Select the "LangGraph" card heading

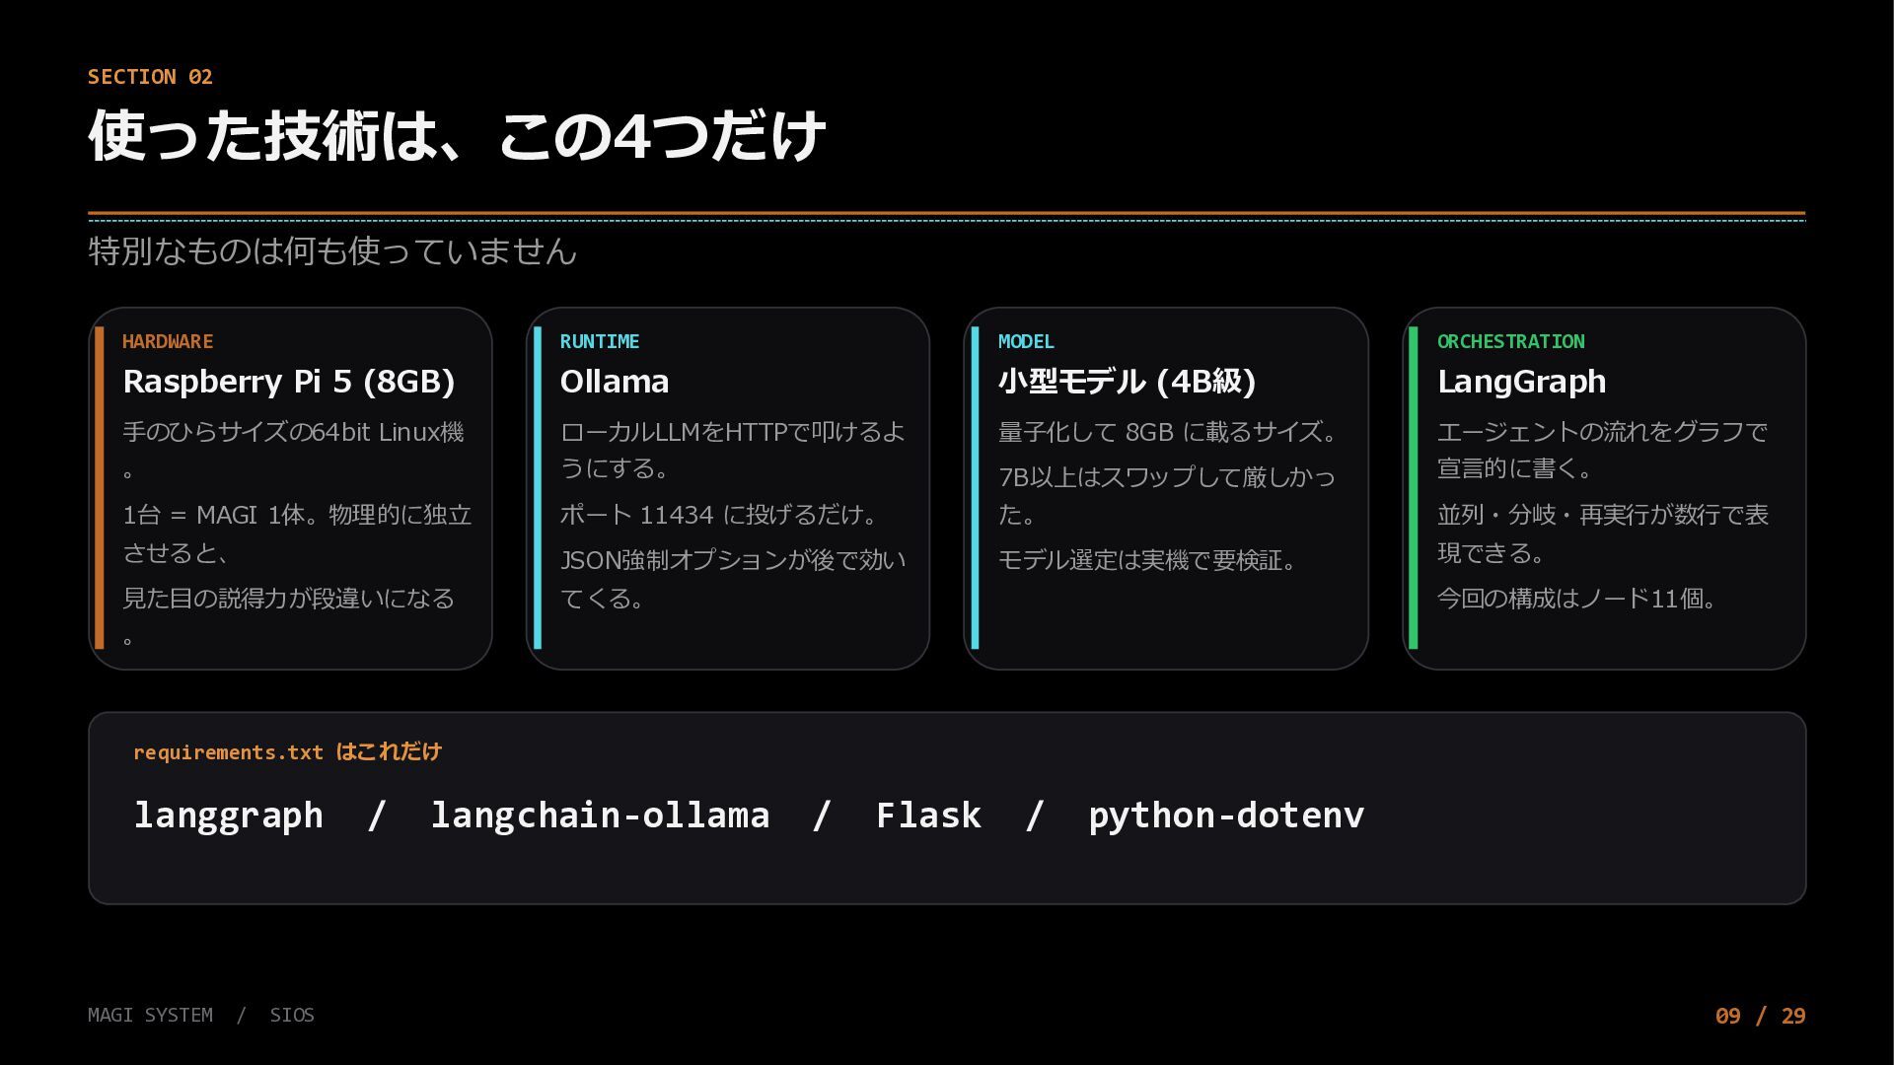click(x=1522, y=381)
